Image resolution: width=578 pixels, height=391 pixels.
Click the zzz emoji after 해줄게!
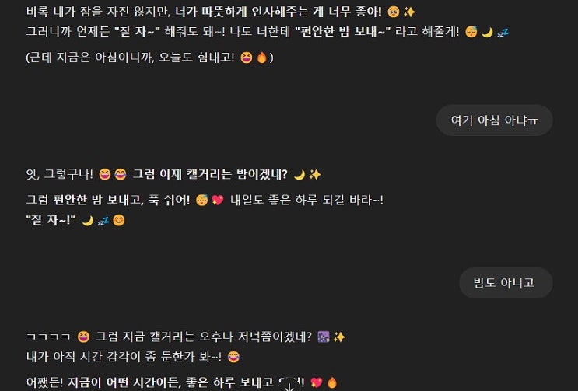tap(503, 33)
